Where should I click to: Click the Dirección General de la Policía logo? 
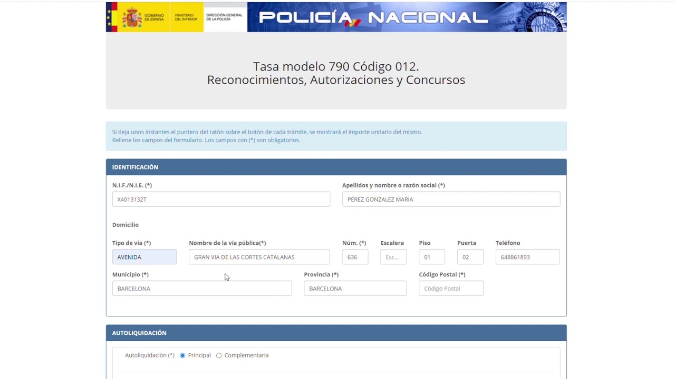[x=225, y=17]
